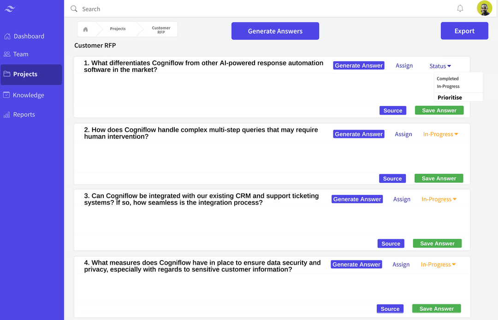
Task: Assign question 1 about differentiation
Action: point(404,65)
